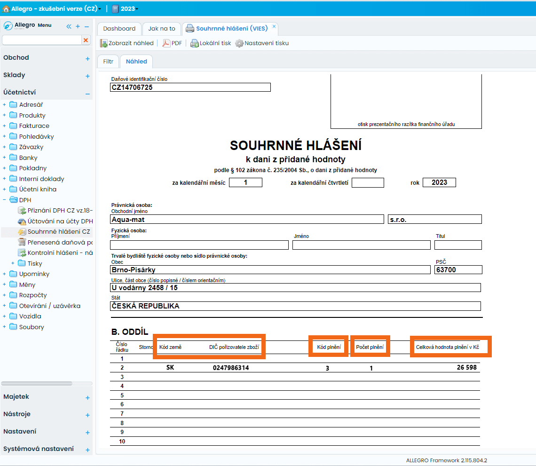536x466 pixels.
Task: Open Upomínky in the tree
Action: [x=34, y=274]
